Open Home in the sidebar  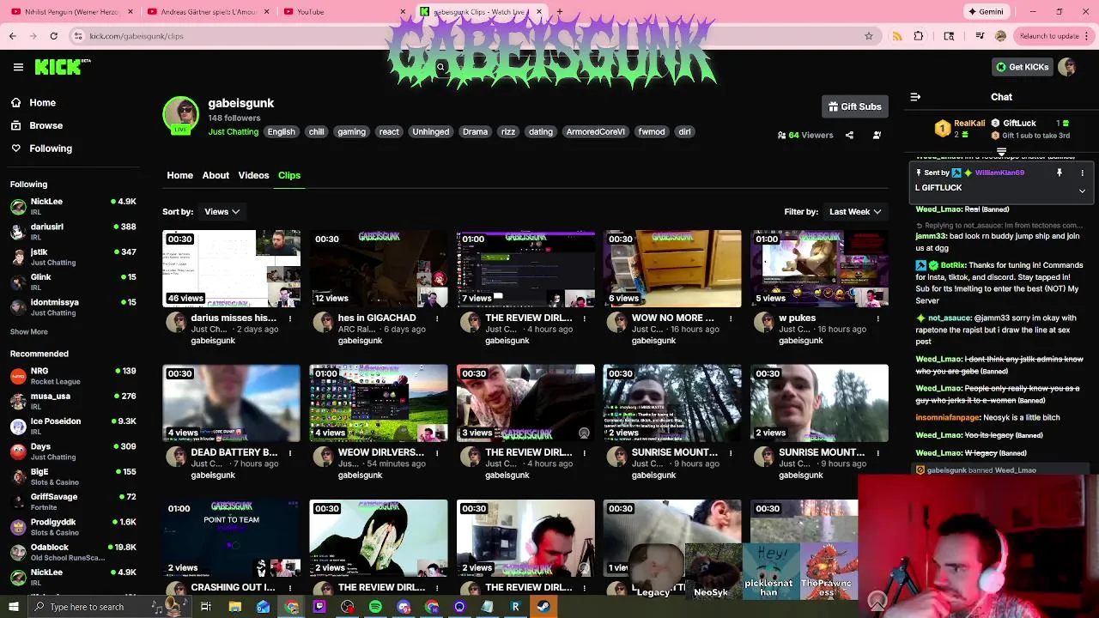[33, 103]
